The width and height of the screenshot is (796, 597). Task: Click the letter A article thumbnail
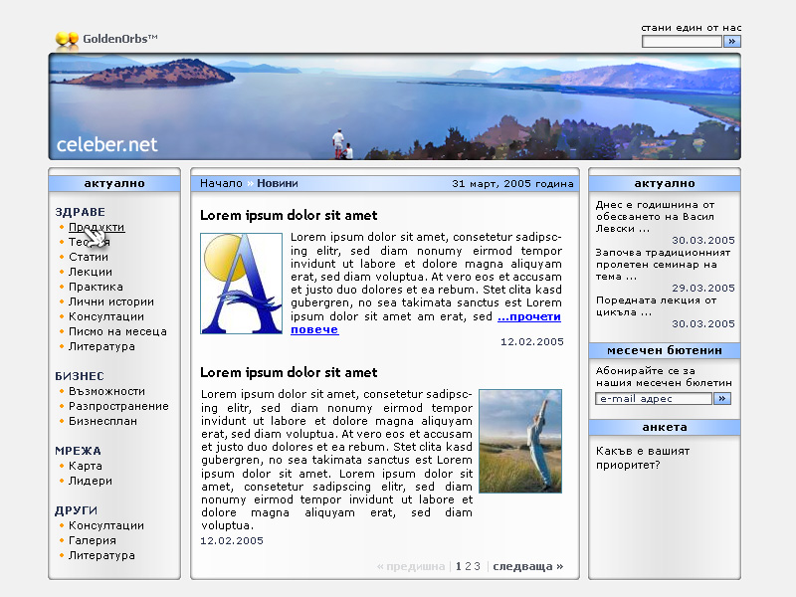tap(242, 284)
